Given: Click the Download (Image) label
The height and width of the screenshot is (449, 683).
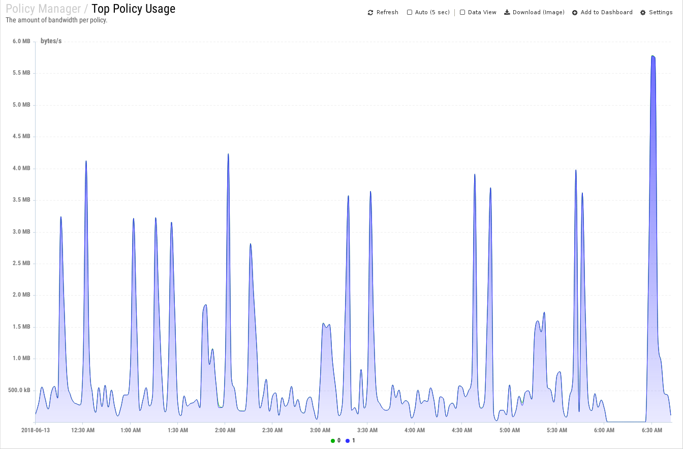Looking at the screenshot, I should (539, 12).
